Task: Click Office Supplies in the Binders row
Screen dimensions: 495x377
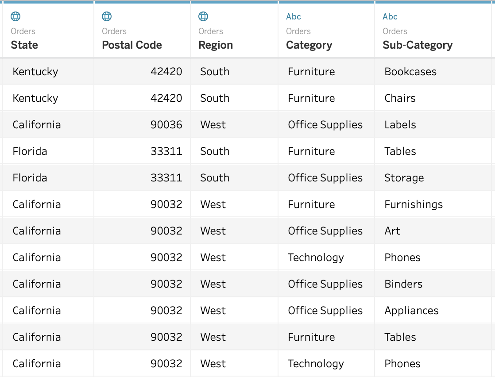Action: click(325, 284)
